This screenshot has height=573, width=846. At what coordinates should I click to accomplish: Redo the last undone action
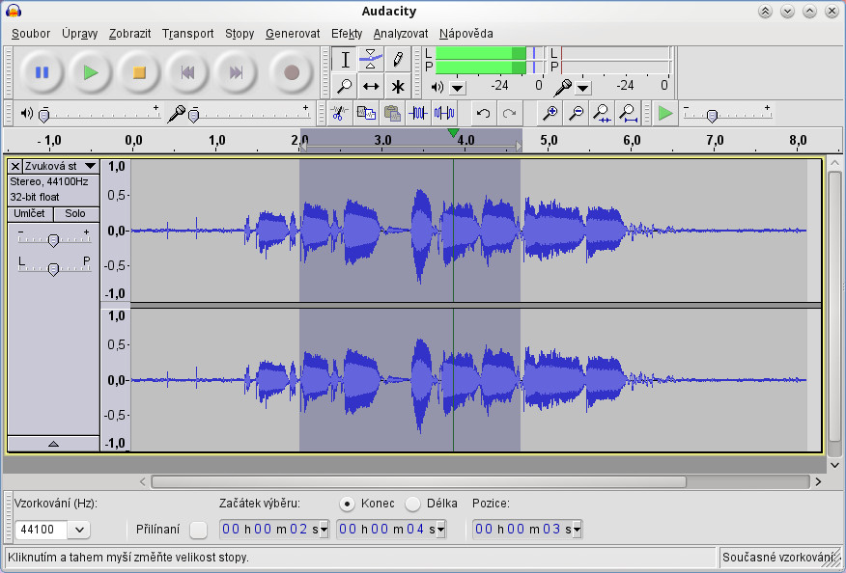tap(509, 113)
